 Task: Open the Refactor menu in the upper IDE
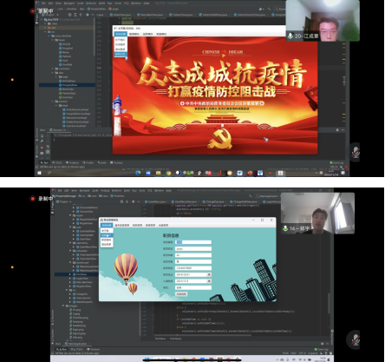[91, 3]
